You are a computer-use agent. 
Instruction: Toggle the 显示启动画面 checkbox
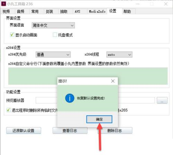pyautogui.click(x=12, y=35)
